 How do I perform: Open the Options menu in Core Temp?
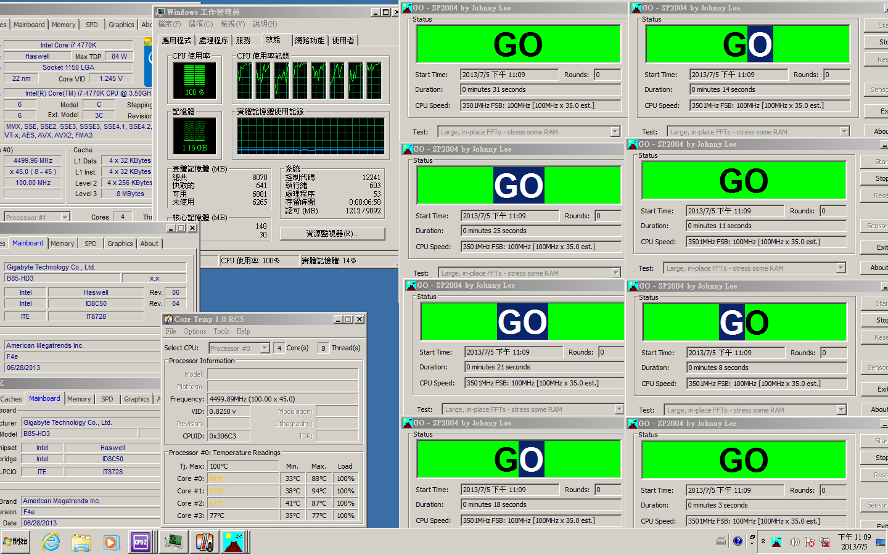[x=194, y=331]
